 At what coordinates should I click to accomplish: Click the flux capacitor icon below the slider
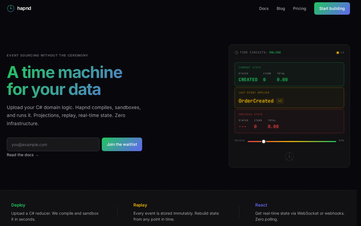pyautogui.click(x=289, y=157)
